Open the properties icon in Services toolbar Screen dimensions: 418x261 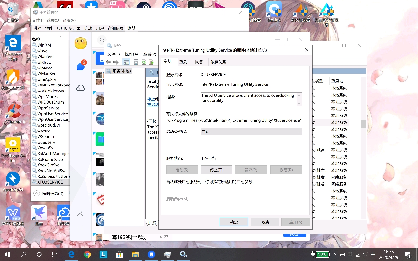tap(136, 62)
